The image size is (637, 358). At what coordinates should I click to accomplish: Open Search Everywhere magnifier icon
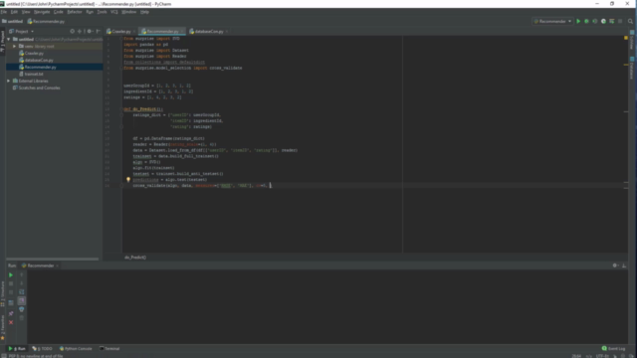pos(630,21)
